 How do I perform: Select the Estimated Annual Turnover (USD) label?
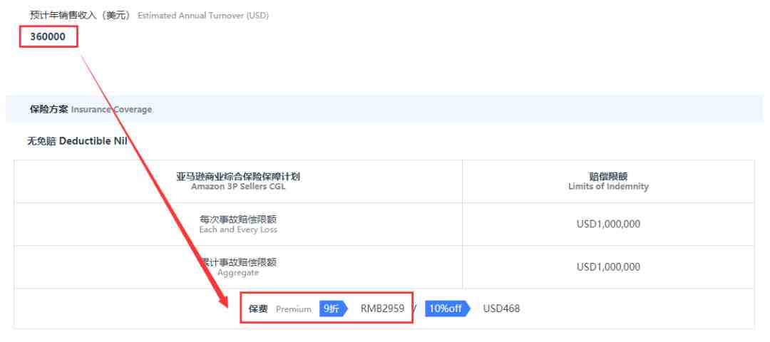(202, 16)
